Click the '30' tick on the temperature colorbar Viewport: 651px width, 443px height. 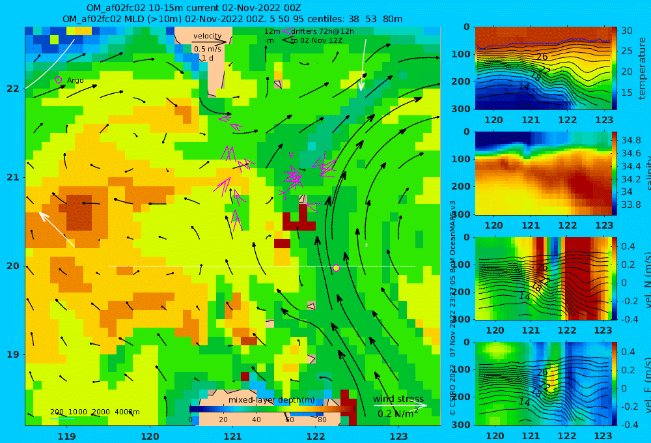[626, 31]
